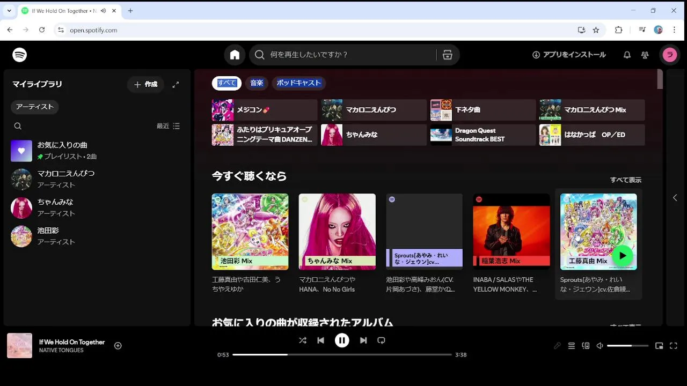
Task: Open the マカロニえんぴつ Mix tile
Action: click(592, 110)
